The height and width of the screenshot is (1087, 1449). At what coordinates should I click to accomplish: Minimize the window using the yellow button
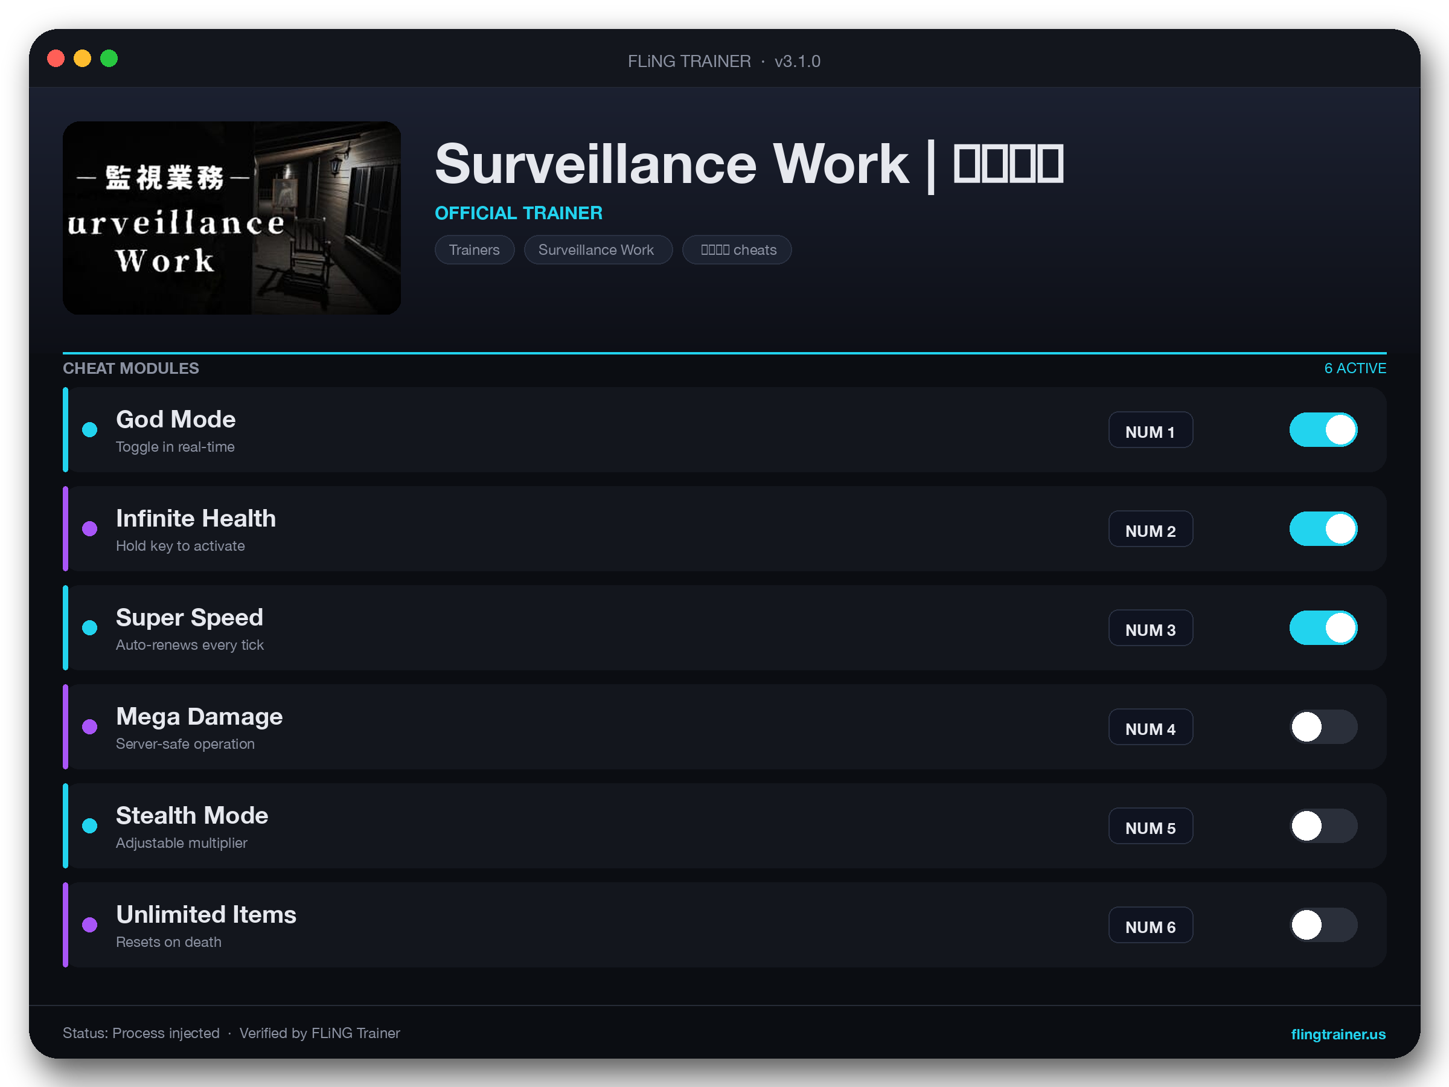(83, 59)
